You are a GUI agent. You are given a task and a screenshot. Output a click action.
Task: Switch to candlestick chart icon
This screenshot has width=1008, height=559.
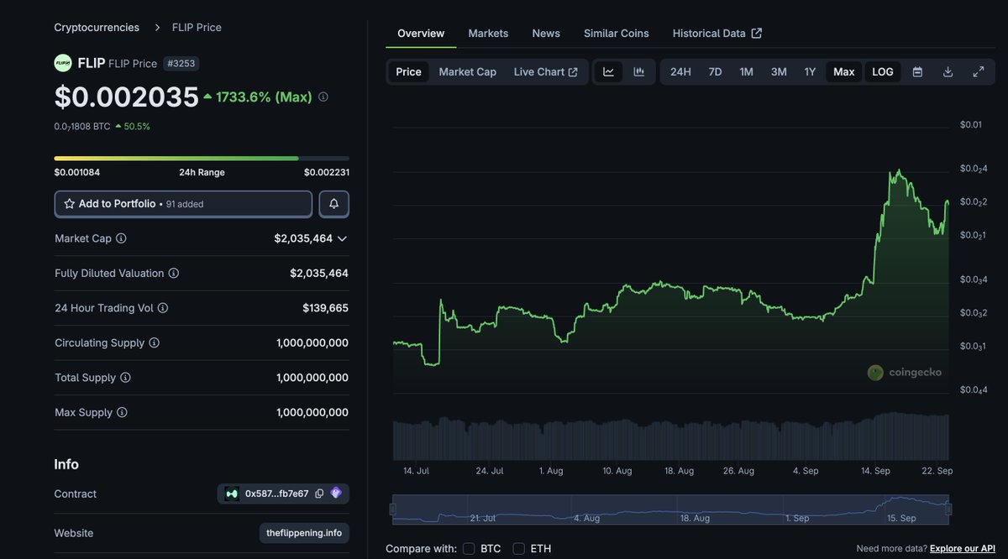click(638, 72)
